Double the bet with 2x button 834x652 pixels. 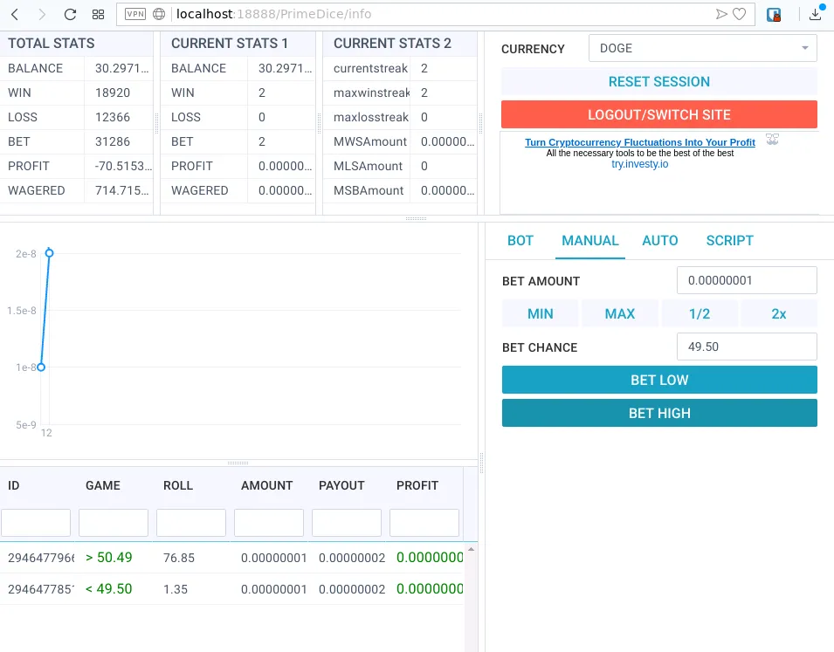point(779,313)
